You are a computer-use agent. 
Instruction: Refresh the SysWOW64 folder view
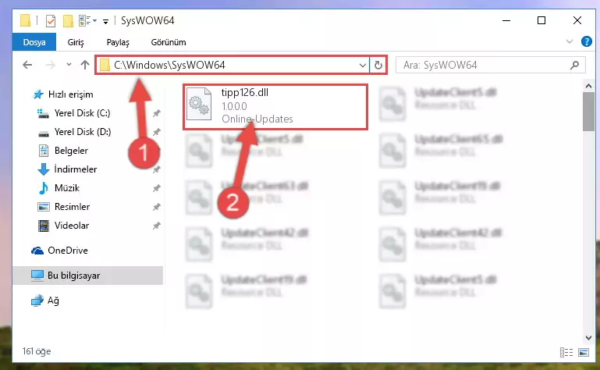[x=378, y=65]
